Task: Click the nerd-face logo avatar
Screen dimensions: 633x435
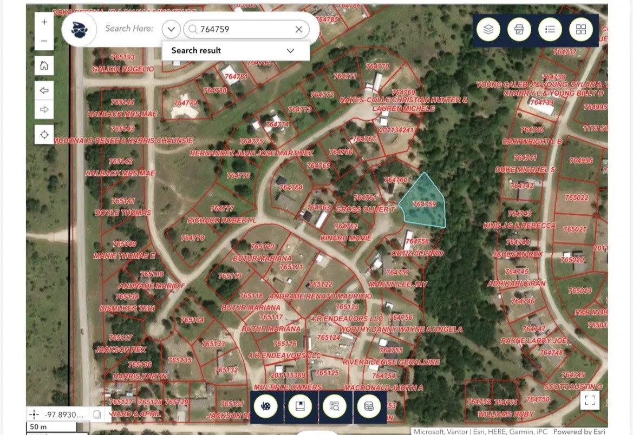Action: pos(79,29)
